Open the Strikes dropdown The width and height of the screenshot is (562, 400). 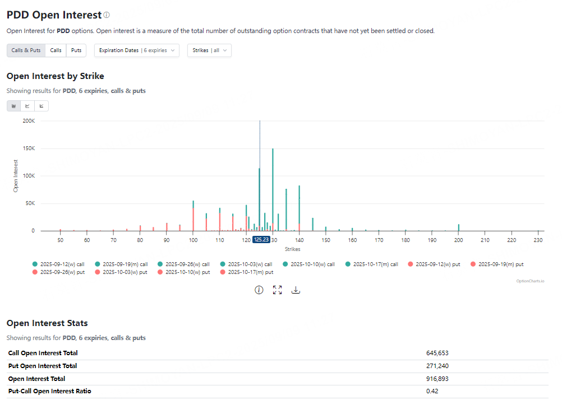point(209,50)
